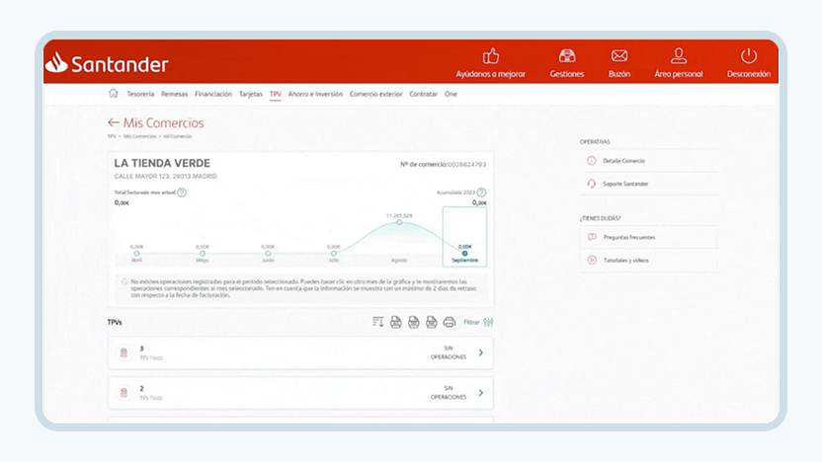The width and height of the screenshot is (822, 462).
Task: Open Ahorro e Inversión menu
Action: (315, 94)
